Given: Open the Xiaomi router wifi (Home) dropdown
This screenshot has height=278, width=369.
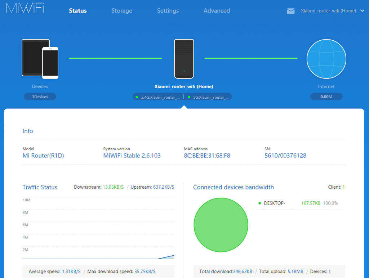Looking at the screenshot, I should coord(328,11).
